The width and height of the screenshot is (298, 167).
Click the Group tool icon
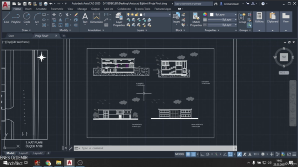click(242, 18)
